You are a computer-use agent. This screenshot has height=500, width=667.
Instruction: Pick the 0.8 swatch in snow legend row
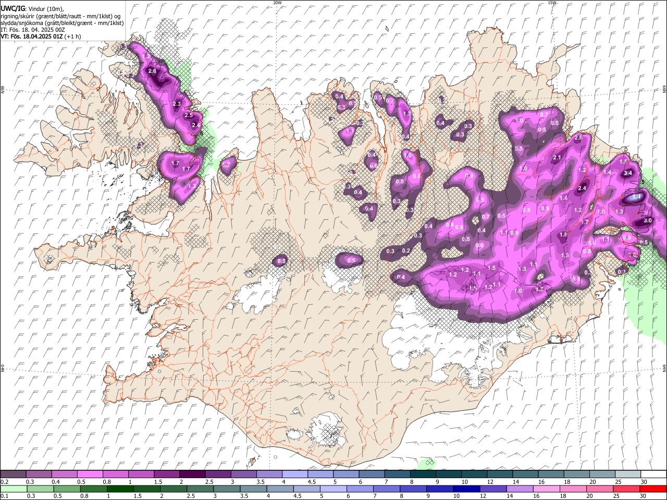(115, 474)
